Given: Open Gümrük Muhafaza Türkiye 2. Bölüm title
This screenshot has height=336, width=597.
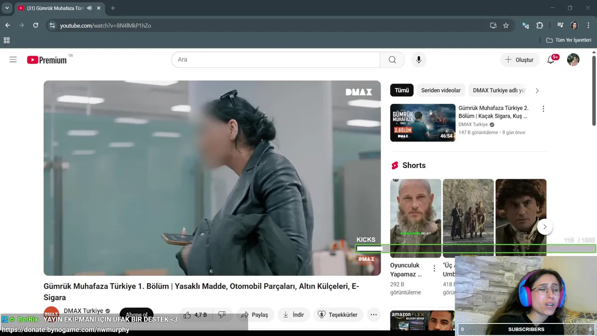Looking at the screenshot, I should 493,112.
